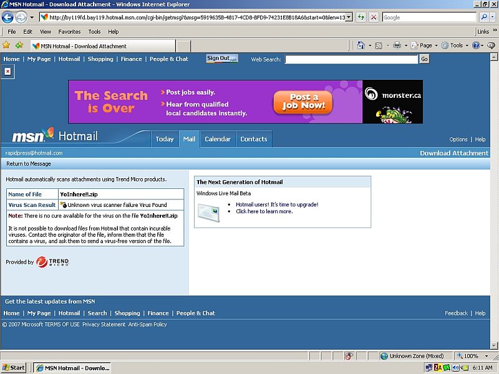
Task: Click the Refresh page icon
Action: pos(361,17)
